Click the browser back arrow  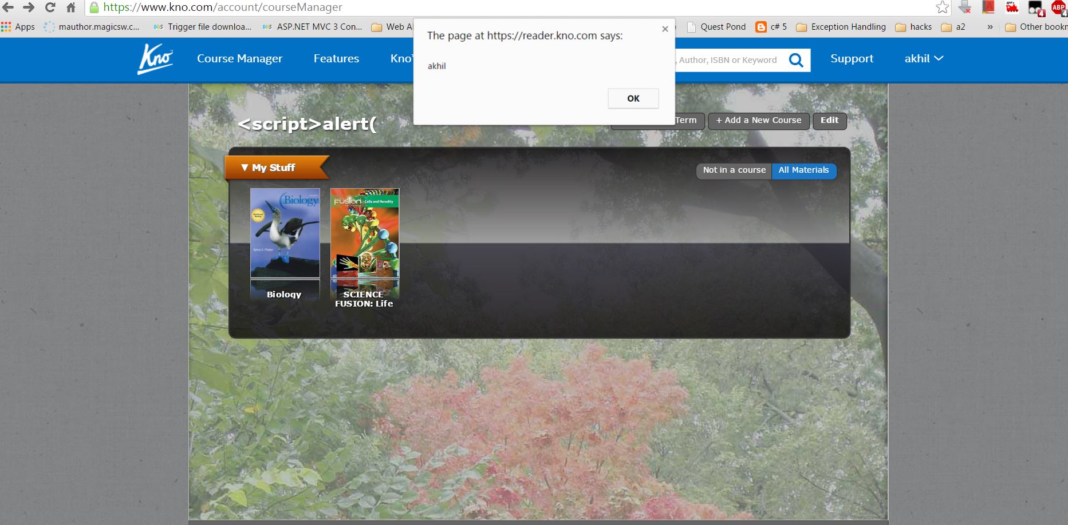[8, 7]
